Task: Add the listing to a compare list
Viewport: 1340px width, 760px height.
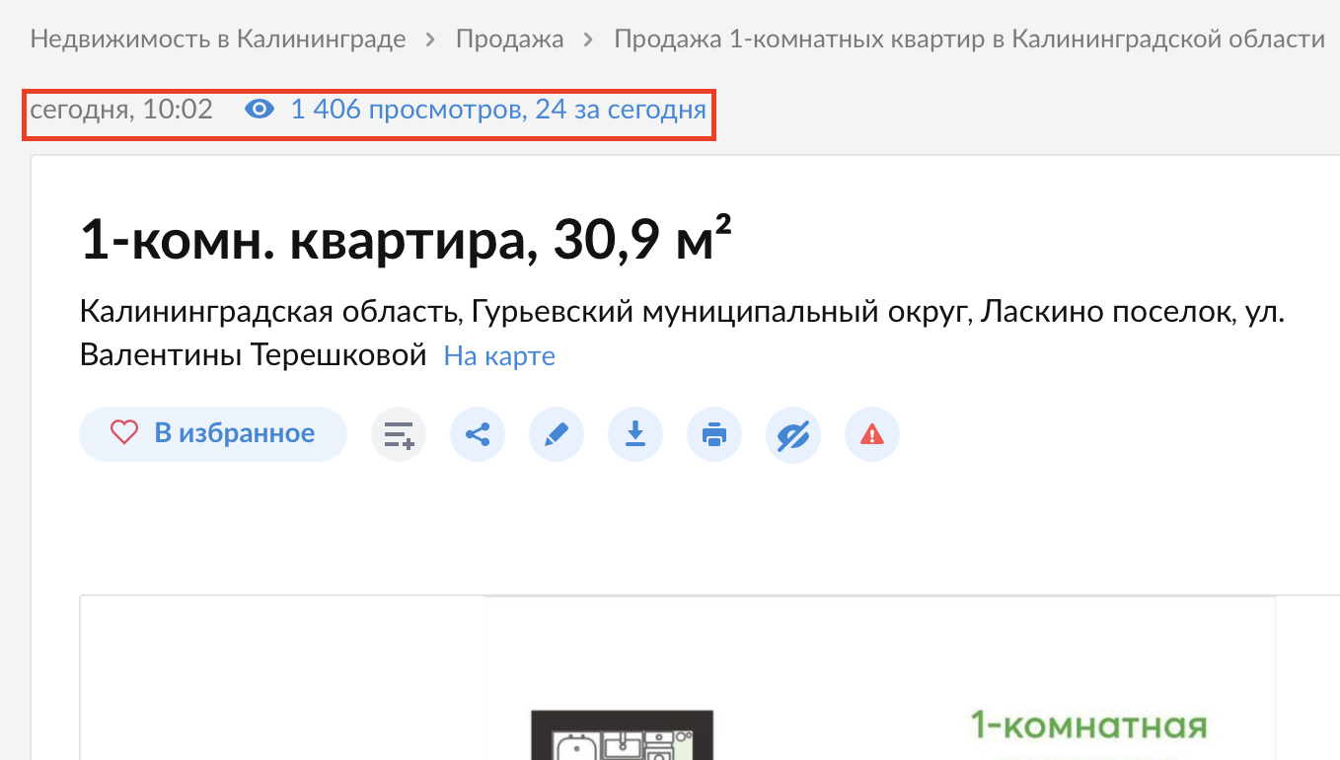Action: [399, 434]
